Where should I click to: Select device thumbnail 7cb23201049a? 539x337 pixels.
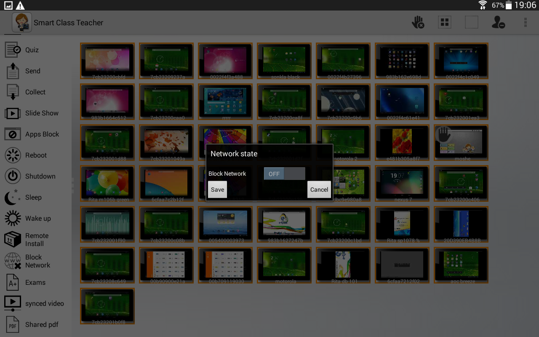click(166, 142)
